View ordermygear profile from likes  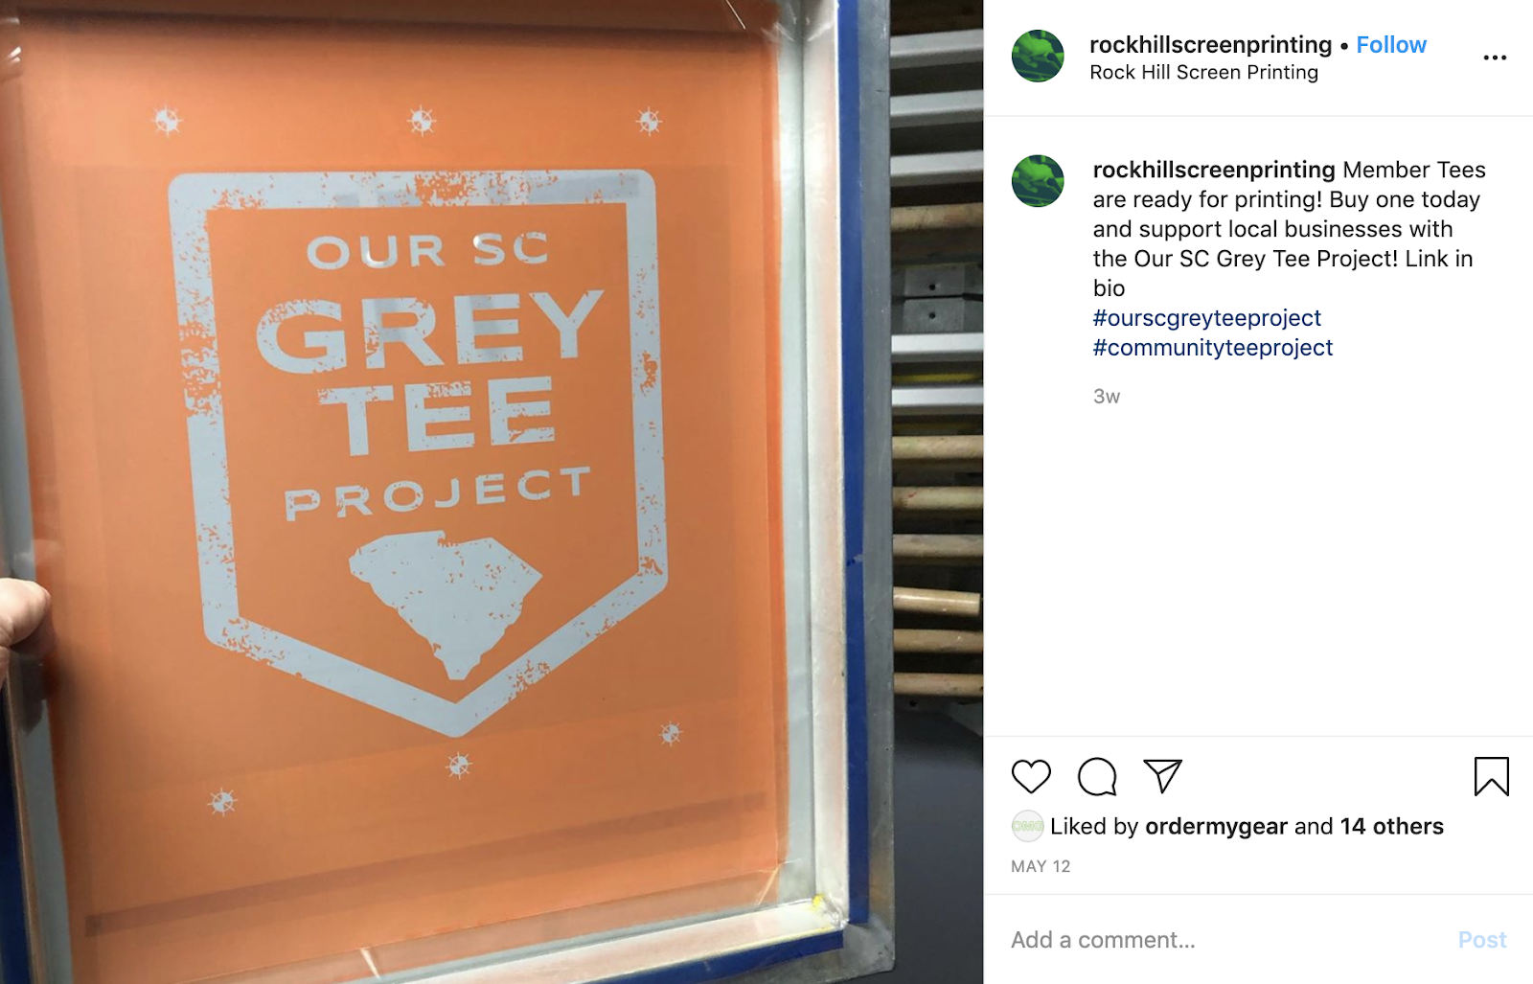click(1216, 826)
